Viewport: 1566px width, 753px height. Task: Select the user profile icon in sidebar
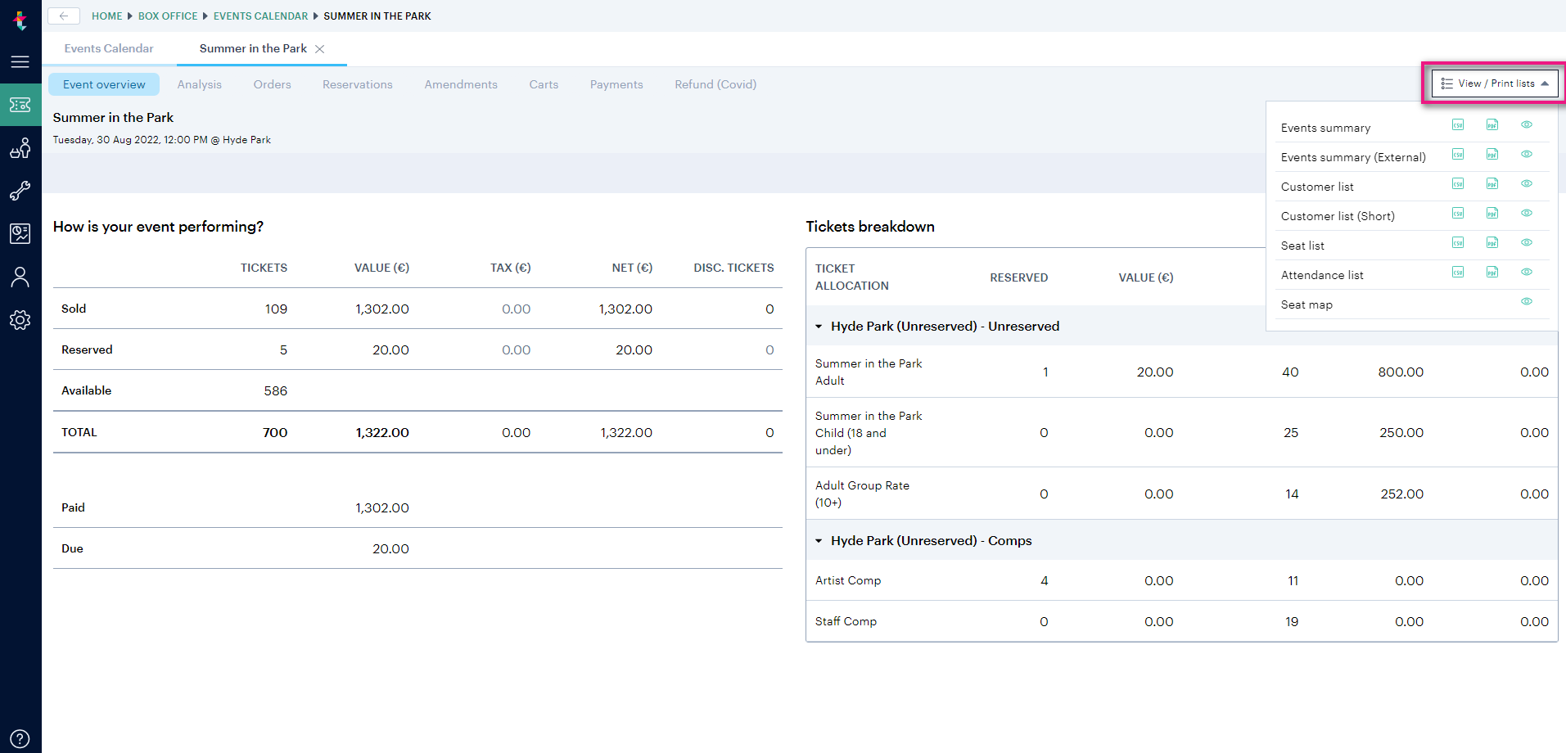tap(20, 277)
